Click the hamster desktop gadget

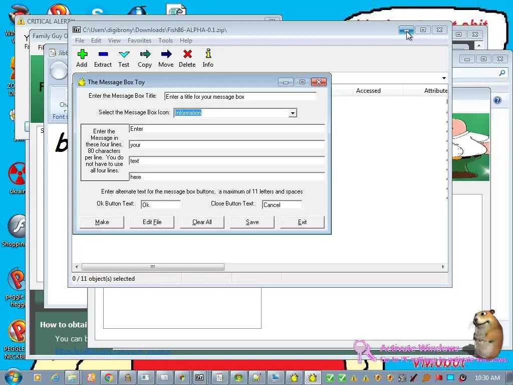[x=486, y=334]
